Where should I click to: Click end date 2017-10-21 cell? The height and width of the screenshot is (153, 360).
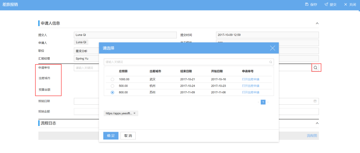[188, 79]
